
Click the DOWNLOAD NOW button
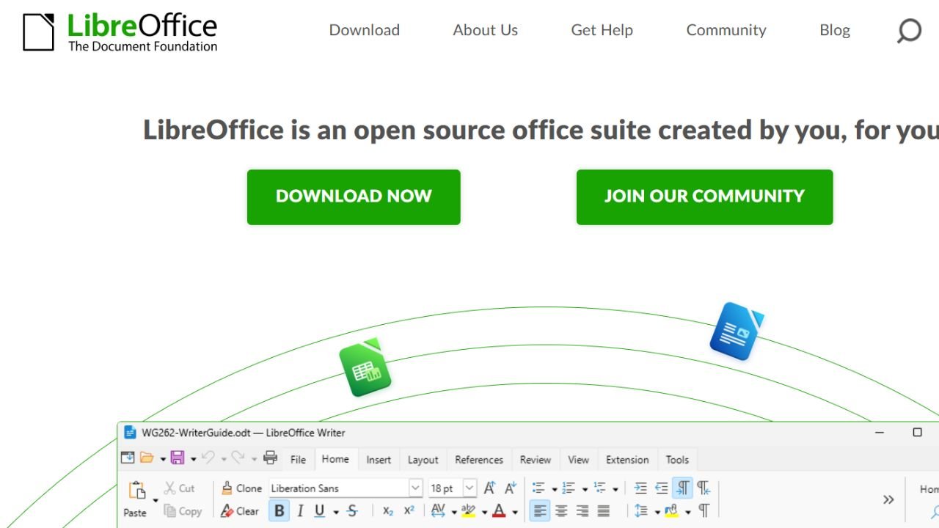tap(354, 197)
